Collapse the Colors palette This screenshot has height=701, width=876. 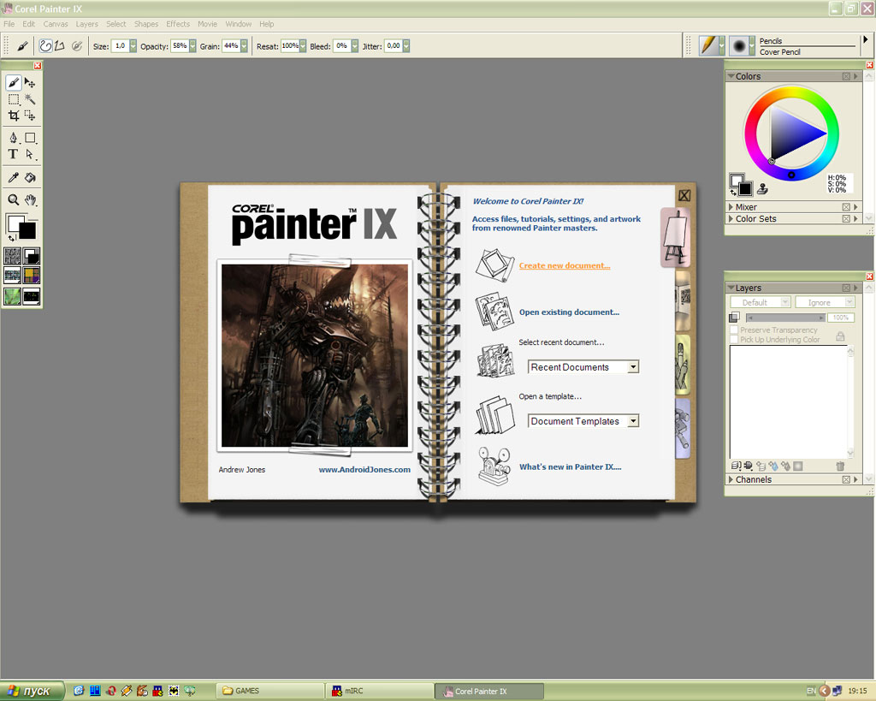[x=731, y=76]
